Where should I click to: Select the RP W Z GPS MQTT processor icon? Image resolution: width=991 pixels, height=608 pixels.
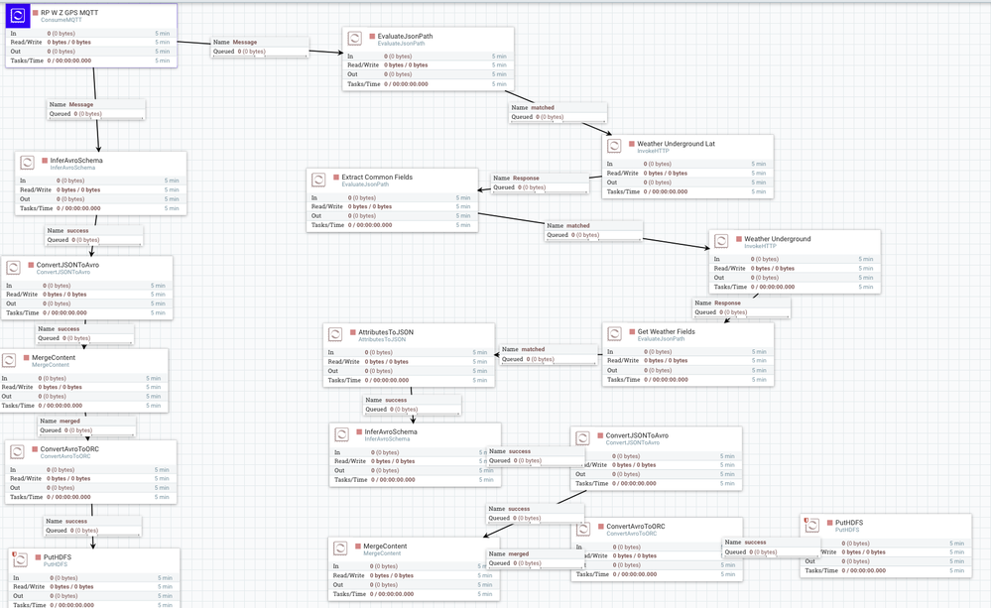click(18, 16)
